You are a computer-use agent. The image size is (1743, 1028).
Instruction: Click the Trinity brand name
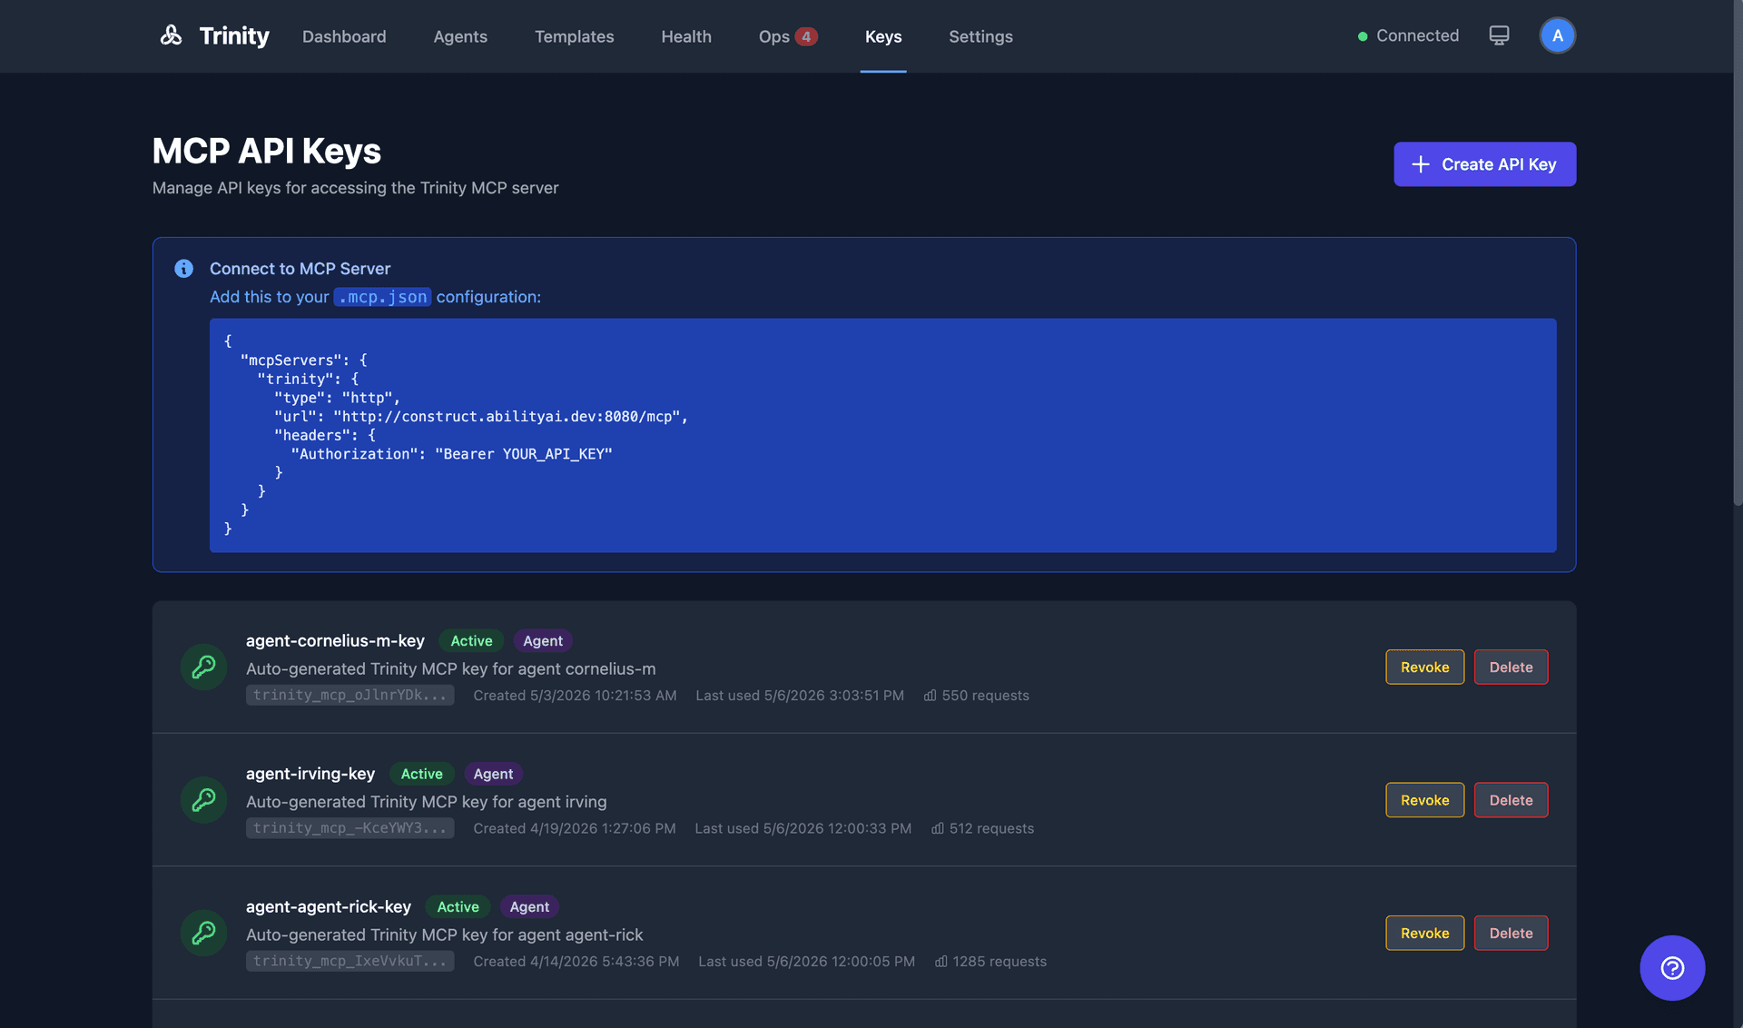coord(234,35)
